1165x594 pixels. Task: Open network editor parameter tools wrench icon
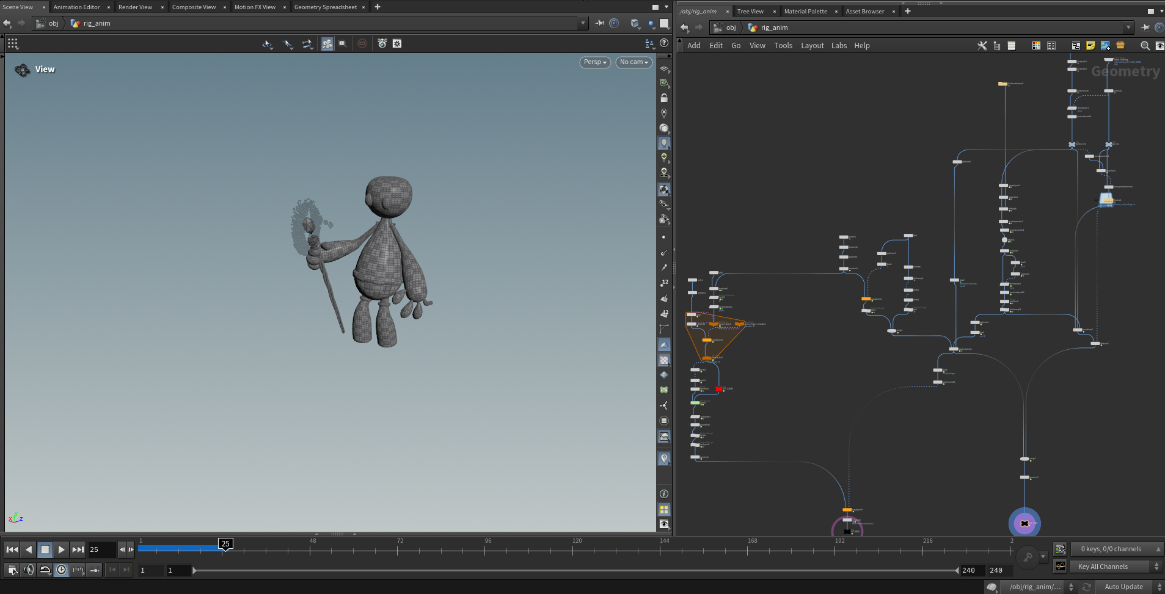[982, 46]
